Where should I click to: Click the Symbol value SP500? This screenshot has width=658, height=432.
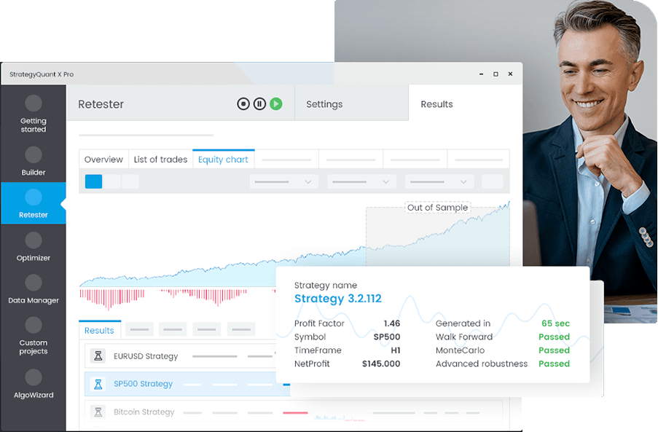386,337
